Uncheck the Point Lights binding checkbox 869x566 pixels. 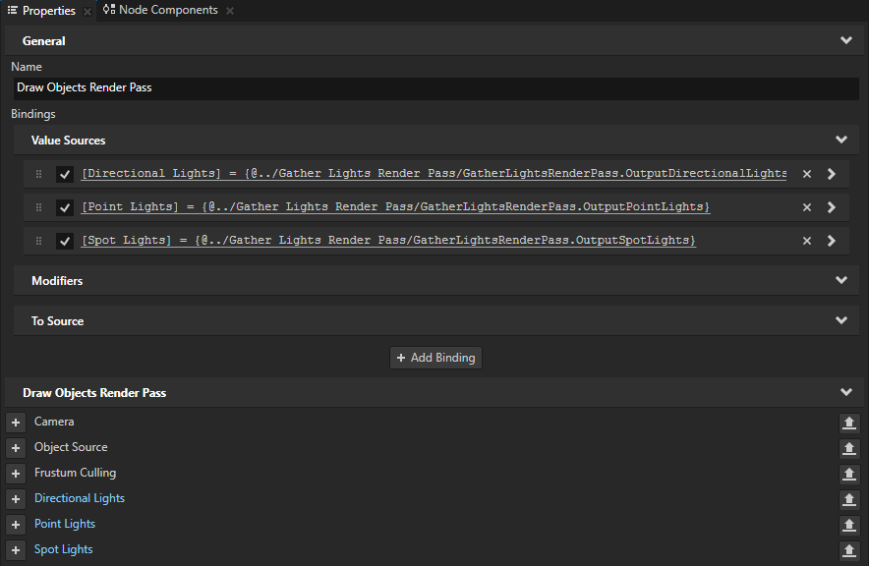tap(64, 206)
